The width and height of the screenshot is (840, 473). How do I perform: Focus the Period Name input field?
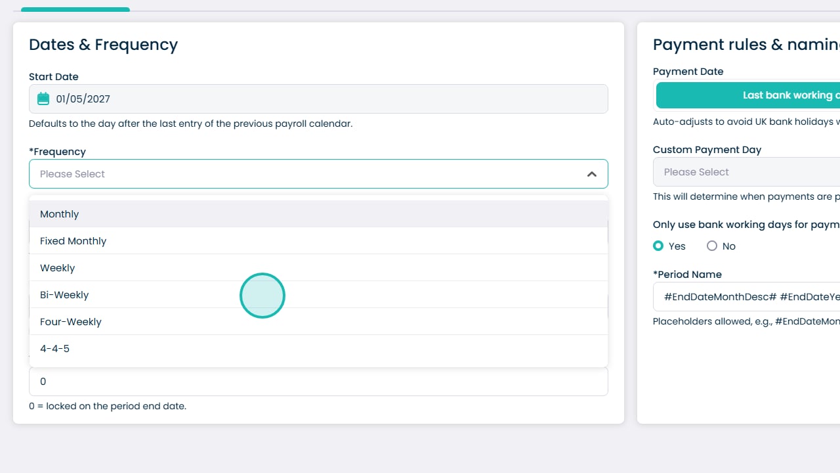click(x=747, y=297)
